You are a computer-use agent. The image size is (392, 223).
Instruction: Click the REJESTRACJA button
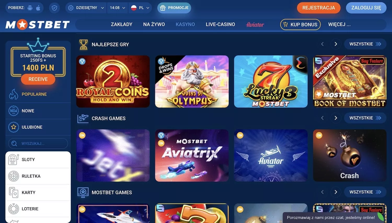[x=319, y=8]
